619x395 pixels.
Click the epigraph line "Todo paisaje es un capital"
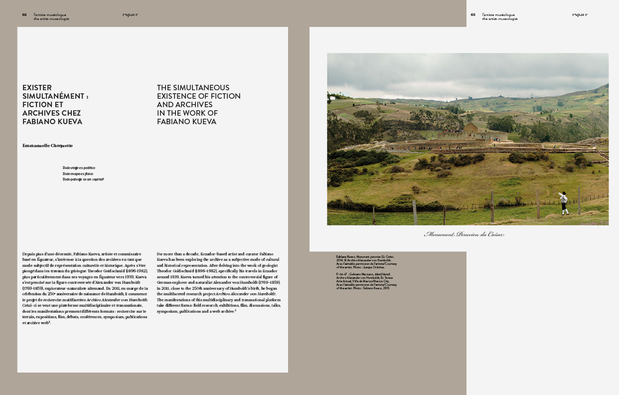coord(83,179)
